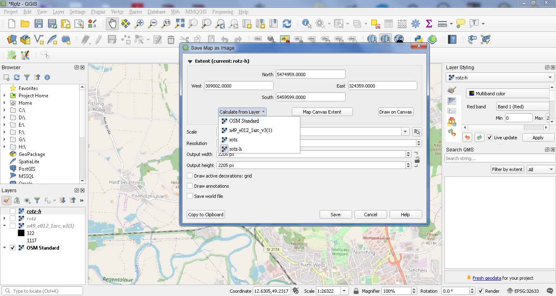Filter legend using the funnel icon in Layers
The width and height of the screenshot is (556, 296).
click(x=37, y=200)
